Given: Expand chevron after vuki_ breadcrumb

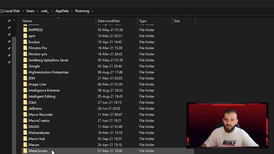Looking at the screenshot, I should (x=52, y=11).
